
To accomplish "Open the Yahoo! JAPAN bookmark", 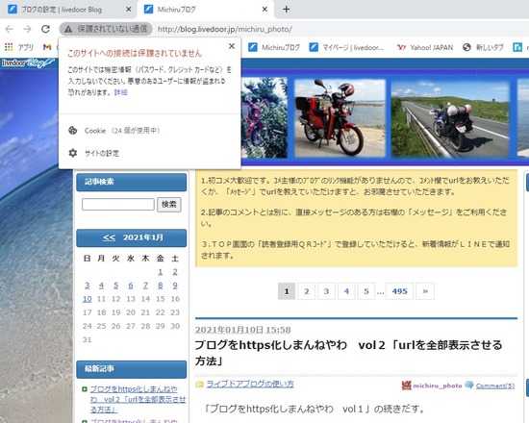I will point(425,47).
